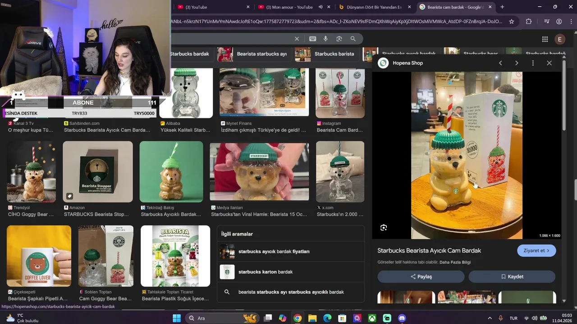Screen dimensions: 577x324
Task: Close the Bearista cam bardak tab
Action: 490,7
